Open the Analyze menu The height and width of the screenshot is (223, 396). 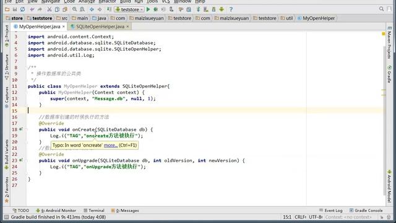(87, 1)
